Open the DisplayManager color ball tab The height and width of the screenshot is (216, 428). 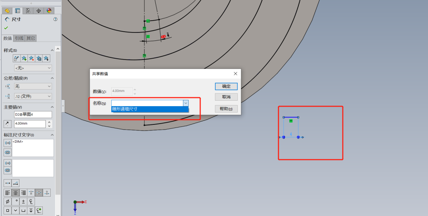click(49, 11)
